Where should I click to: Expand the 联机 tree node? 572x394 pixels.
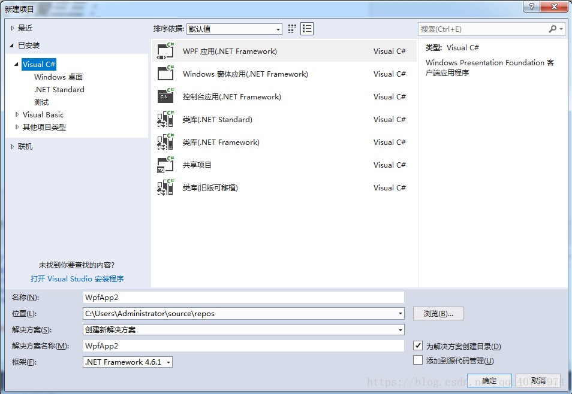pyautogui.click(x=12, y=147)
